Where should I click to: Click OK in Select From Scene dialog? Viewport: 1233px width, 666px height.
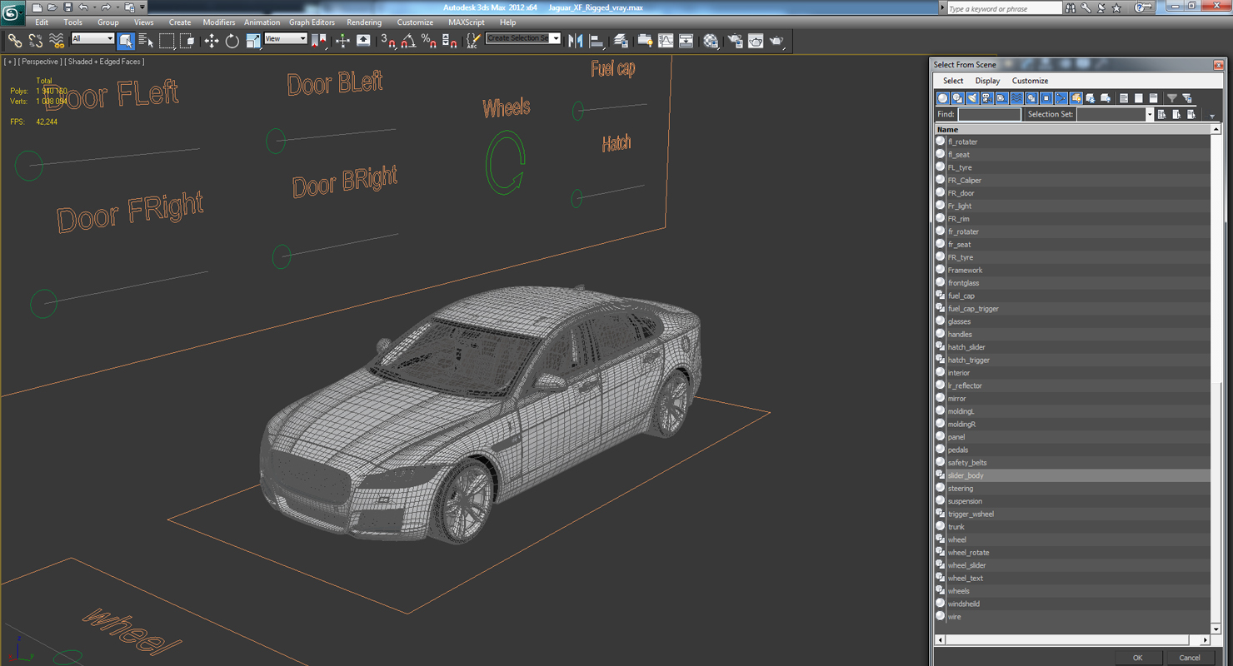pos(1137,658)
